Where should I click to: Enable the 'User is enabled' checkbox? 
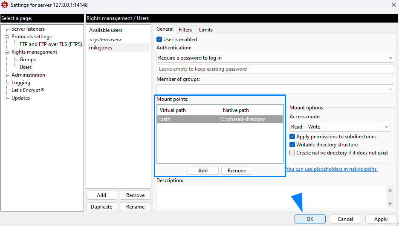160,40
